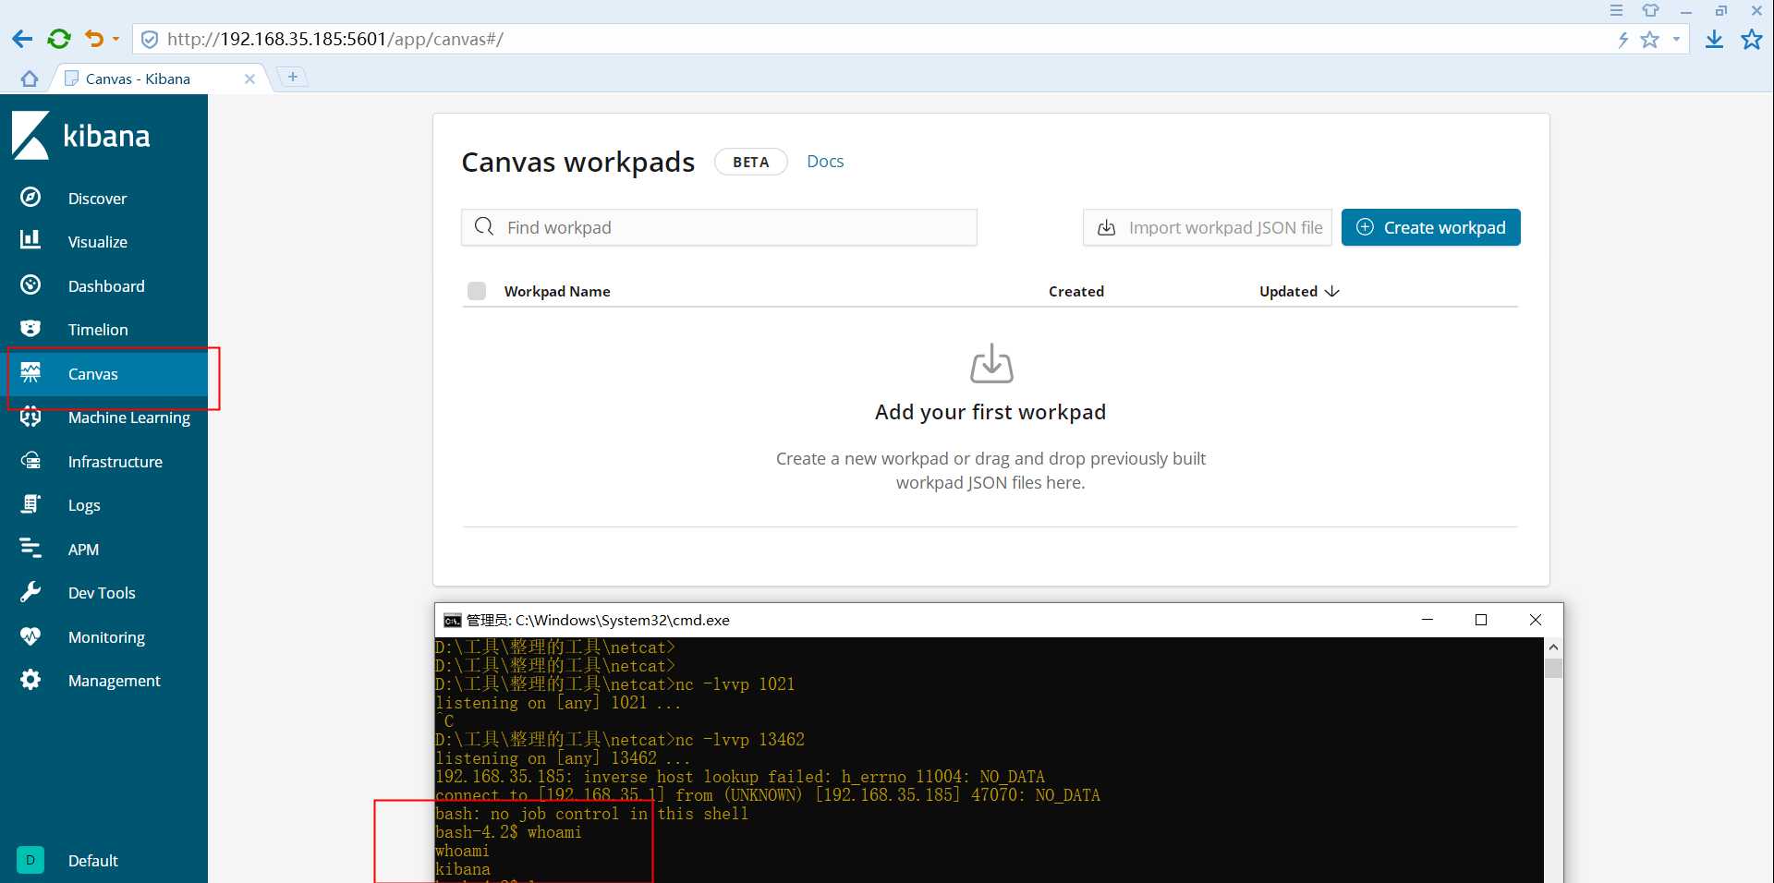Image resolution: width=1774 pixels, height=883 pixels.
Task: Click the Kibana logo
Action: pos(81,136)
